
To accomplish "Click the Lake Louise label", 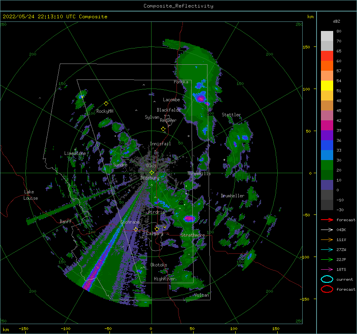I will (31, 195).
